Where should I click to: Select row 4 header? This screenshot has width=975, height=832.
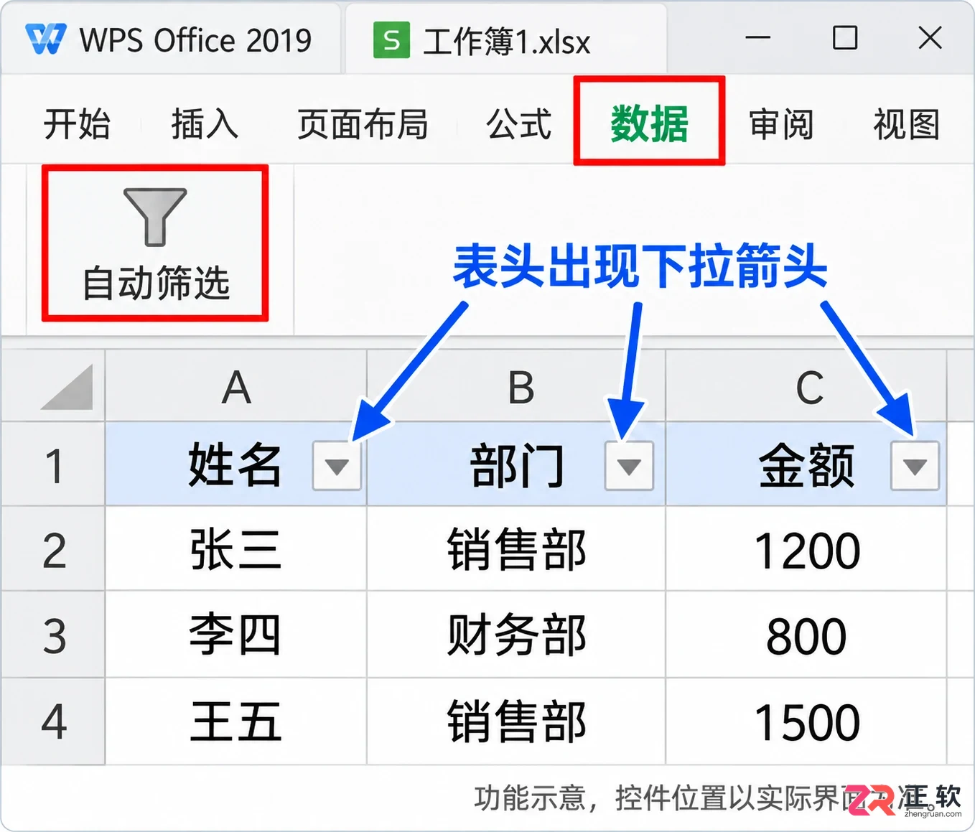click(x=53, y=721)
